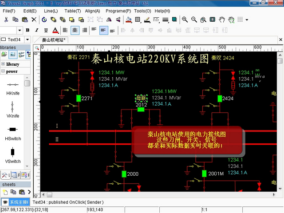Click the flip horizontal mirror icon
The width and height of the screenshot is (284, 213).
coord(109,20)
